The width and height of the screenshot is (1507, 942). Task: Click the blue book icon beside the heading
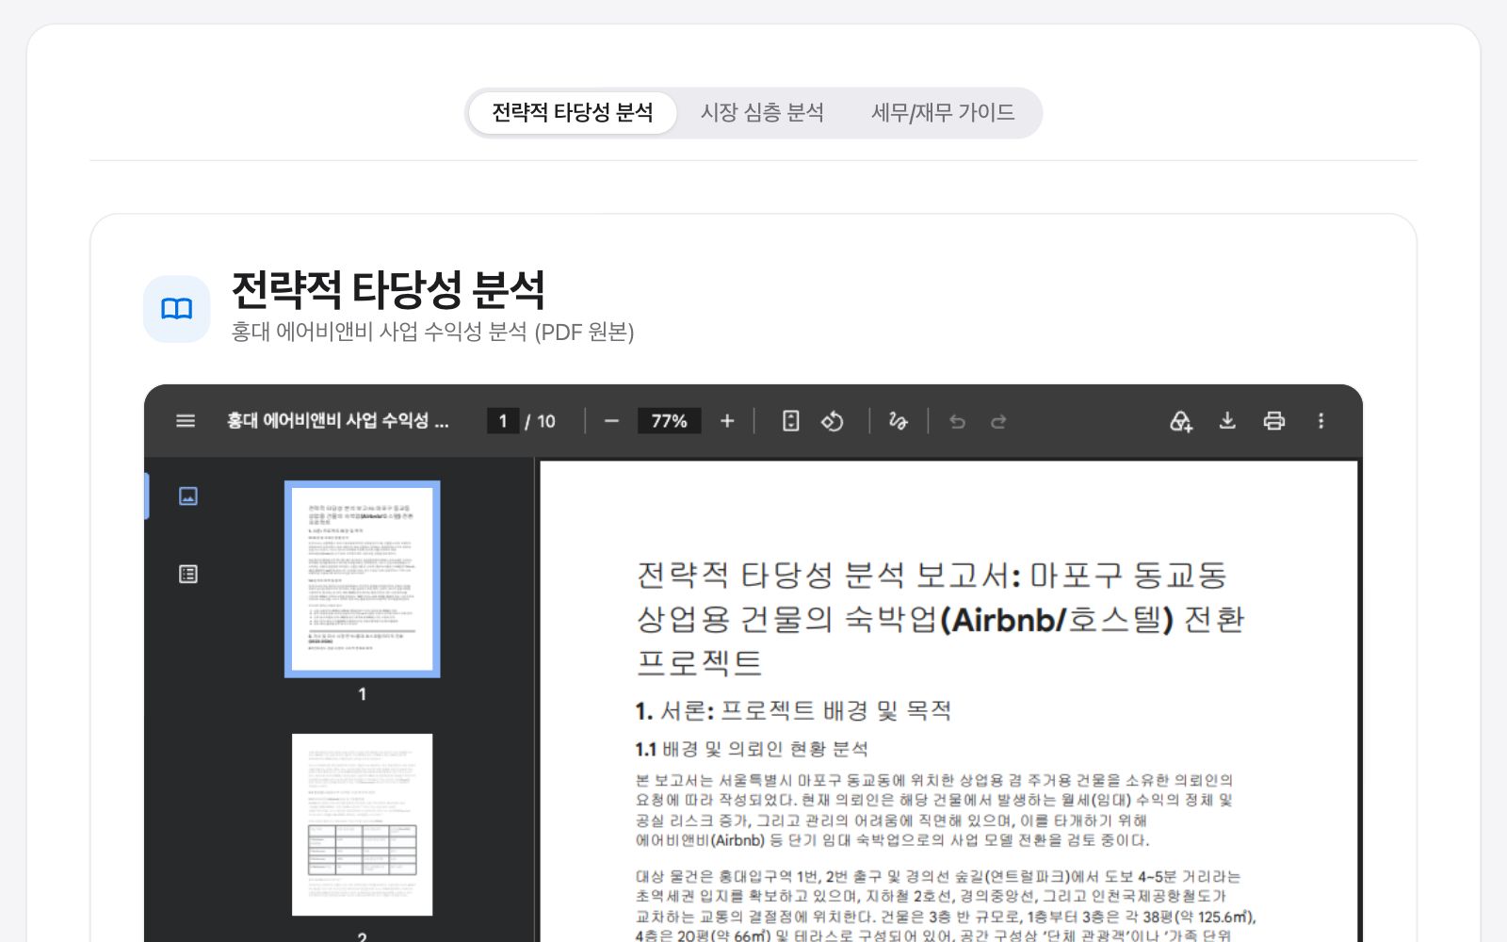pyautogui.click(x=176, y=309)
